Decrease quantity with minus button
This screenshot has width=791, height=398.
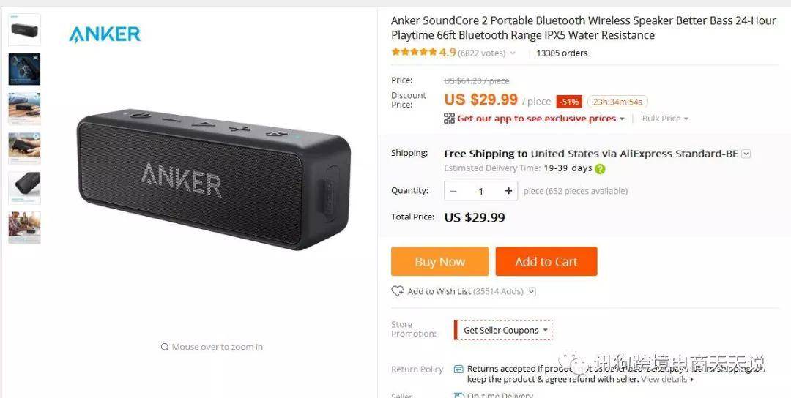pos(453,191)
